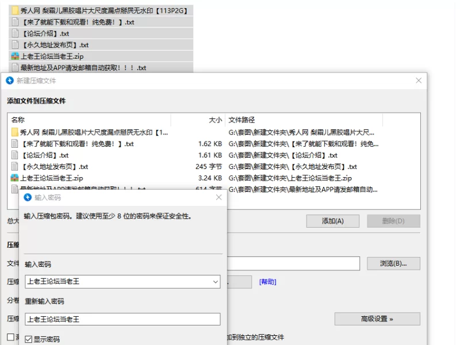Screen dimensions: 460x345
Task: Click the folder icon in Explorer list
Action: (x=15, y=10)
